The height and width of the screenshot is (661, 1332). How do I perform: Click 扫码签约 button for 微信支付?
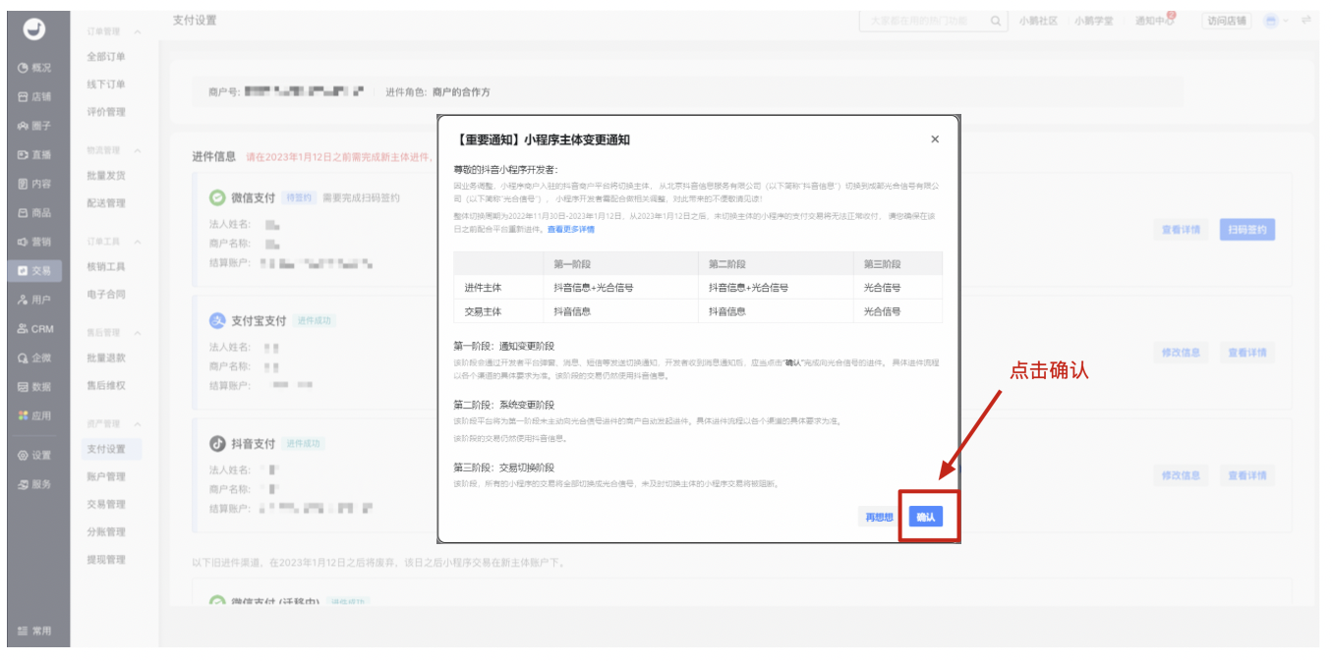point(1247,230)
